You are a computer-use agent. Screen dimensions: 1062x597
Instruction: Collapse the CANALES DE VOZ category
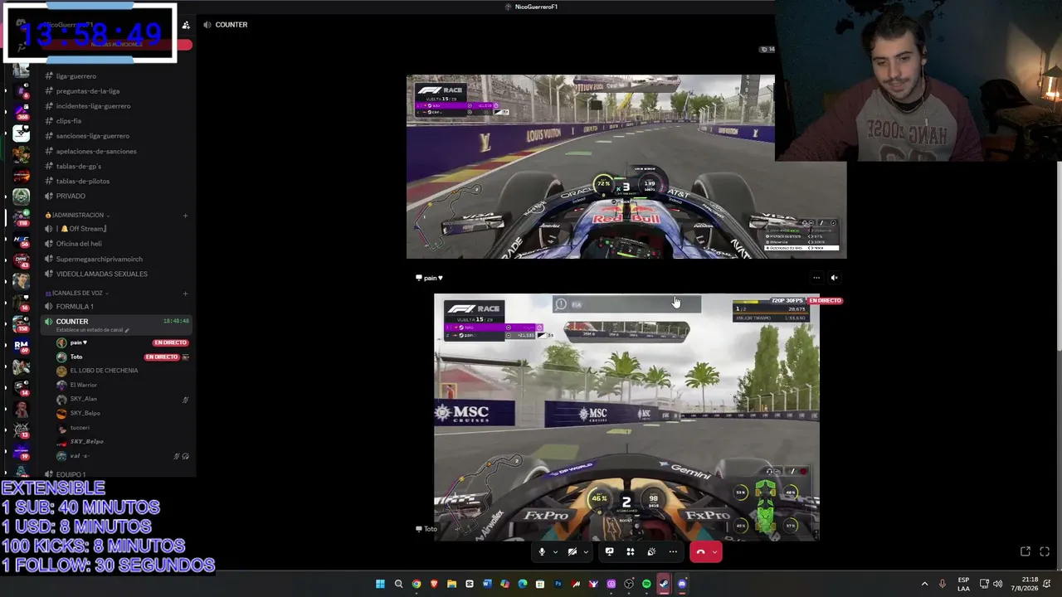click(77, 294)
